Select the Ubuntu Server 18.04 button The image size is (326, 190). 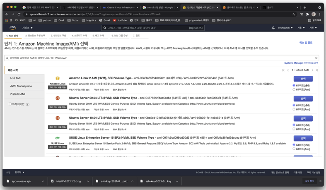click(303, 118)
